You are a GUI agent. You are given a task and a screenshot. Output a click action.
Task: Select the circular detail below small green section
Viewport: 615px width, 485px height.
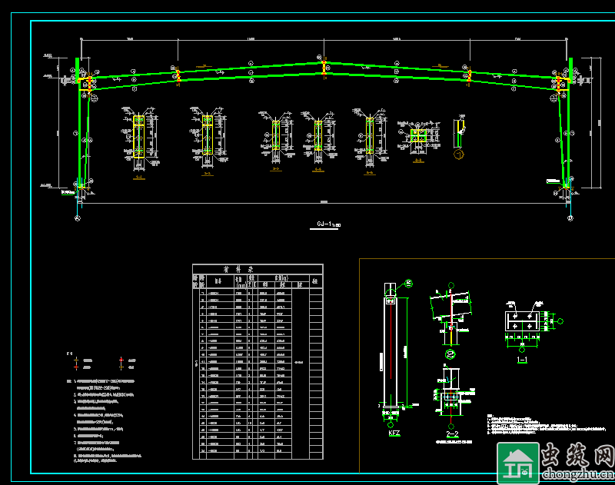459,154
